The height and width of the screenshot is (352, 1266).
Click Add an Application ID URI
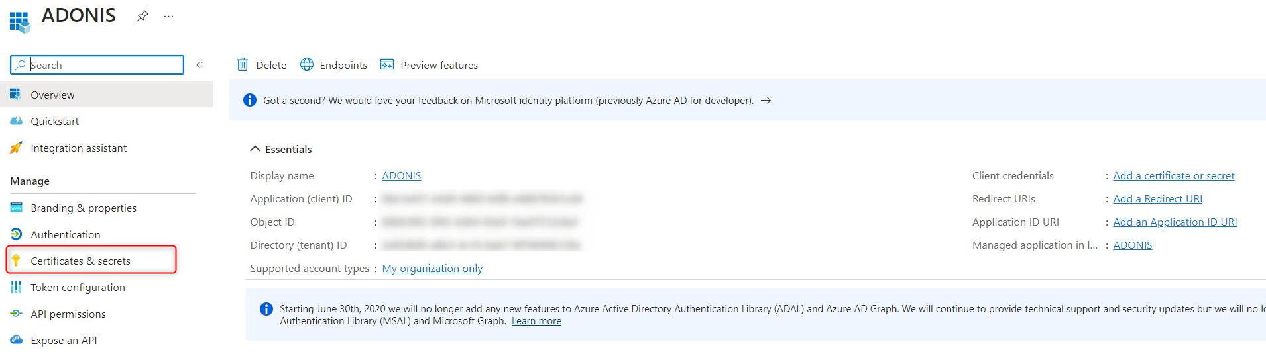(1175, 222)
